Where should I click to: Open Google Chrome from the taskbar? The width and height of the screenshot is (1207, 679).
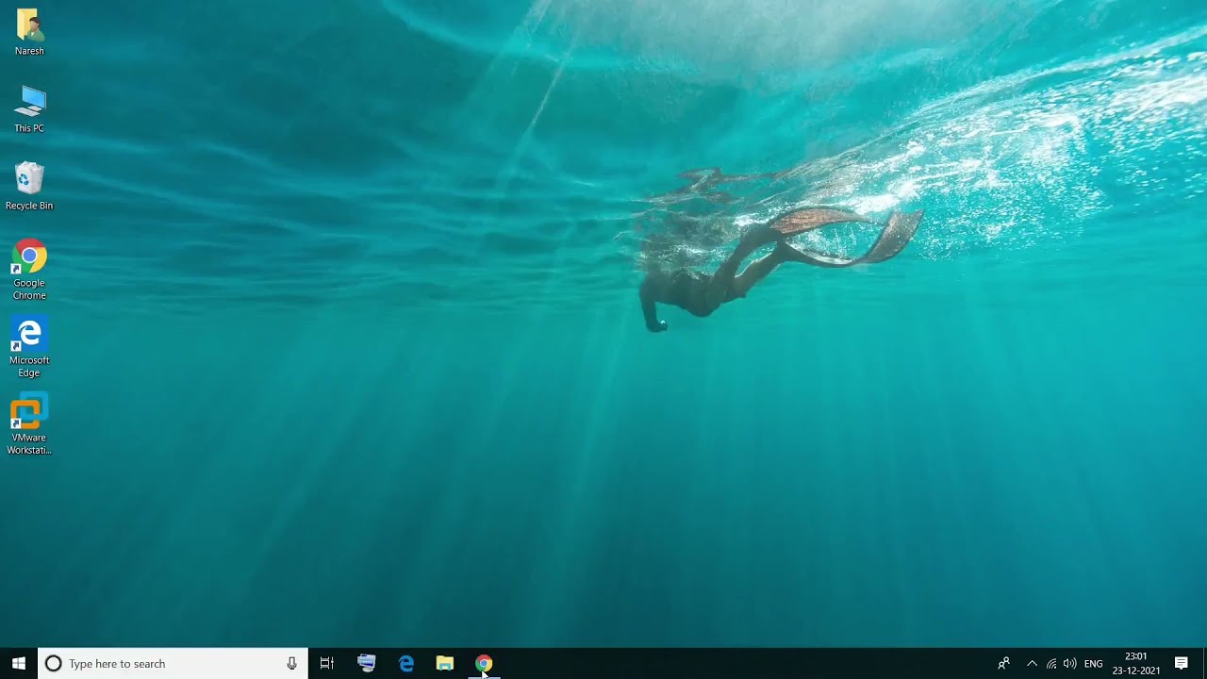pos(484,664)
